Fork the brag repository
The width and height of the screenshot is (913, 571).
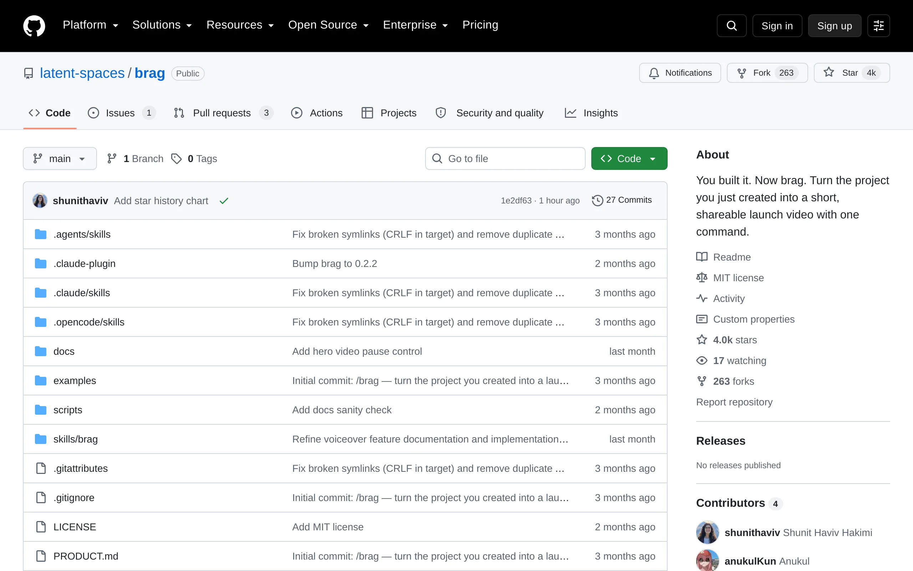click(x=767, y=73)
